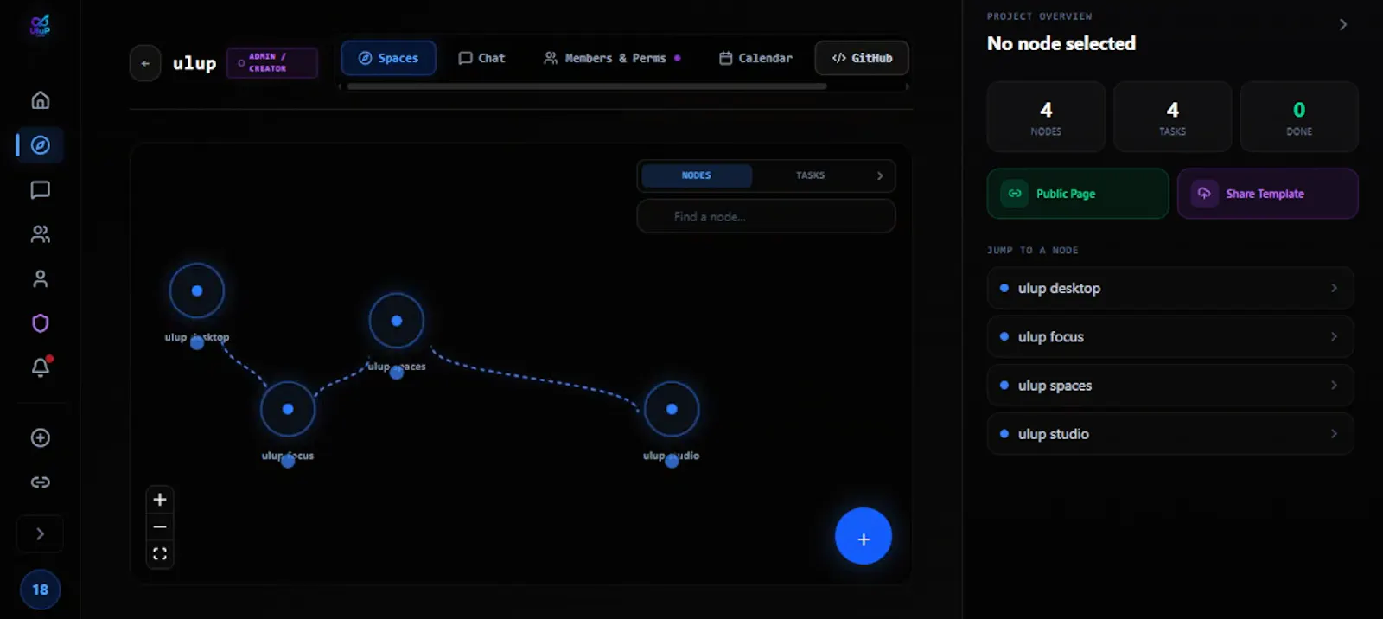Click the Admin / Creator badge
The height and width of the screenshot is (619, 1383).
272,62
